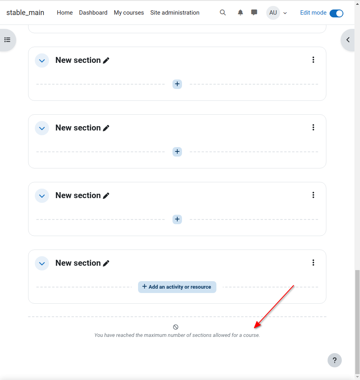Open the three-dot menu of last New section
Image resolution: width=360 pixels, height=380 pixels.
tap(313, 263)
